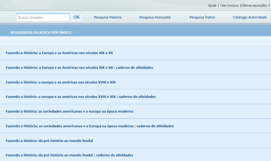Select Pesquisa Índice in navigation bar
Image resolution: width=271 pixels, height=161 pixels.
tap(202, 17)
